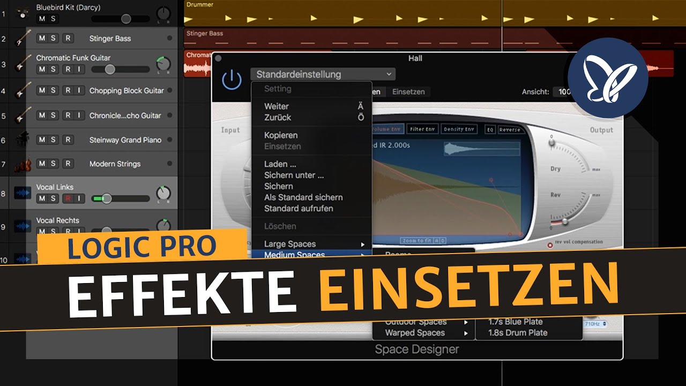Image resolution: width=686 pixels, height=386 pixels.
Task: Mute the Chromatic Funk Guitar track
Action: (42, 69)
